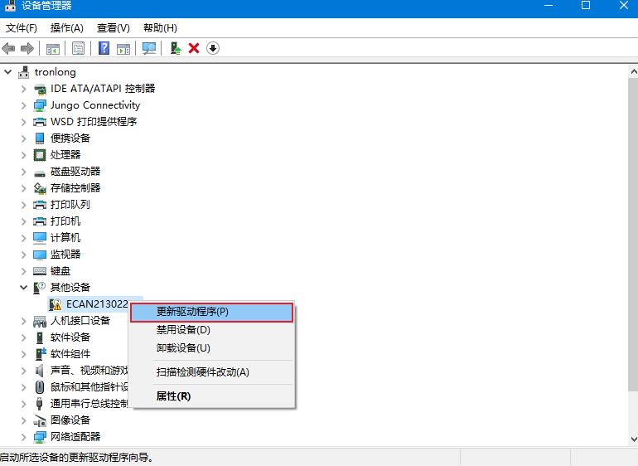
Task: Select the ECAN213022 device entry
Action: (97, 304)
